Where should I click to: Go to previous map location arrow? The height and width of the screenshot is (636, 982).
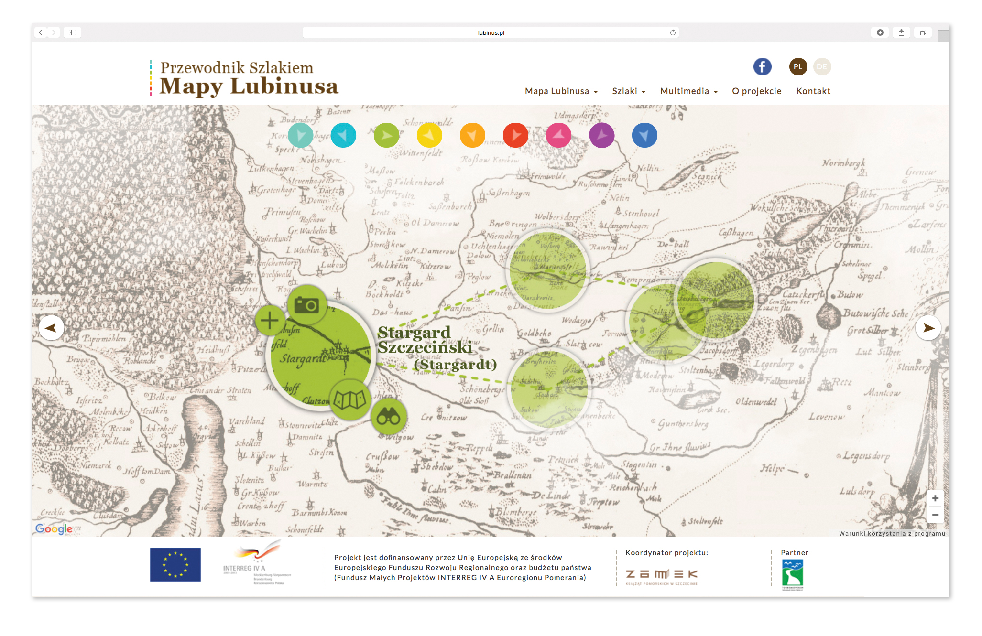(x=51, y=328)
